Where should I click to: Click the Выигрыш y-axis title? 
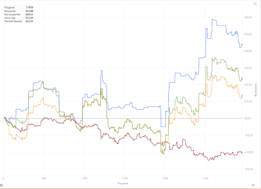click(x=256, y=90)
